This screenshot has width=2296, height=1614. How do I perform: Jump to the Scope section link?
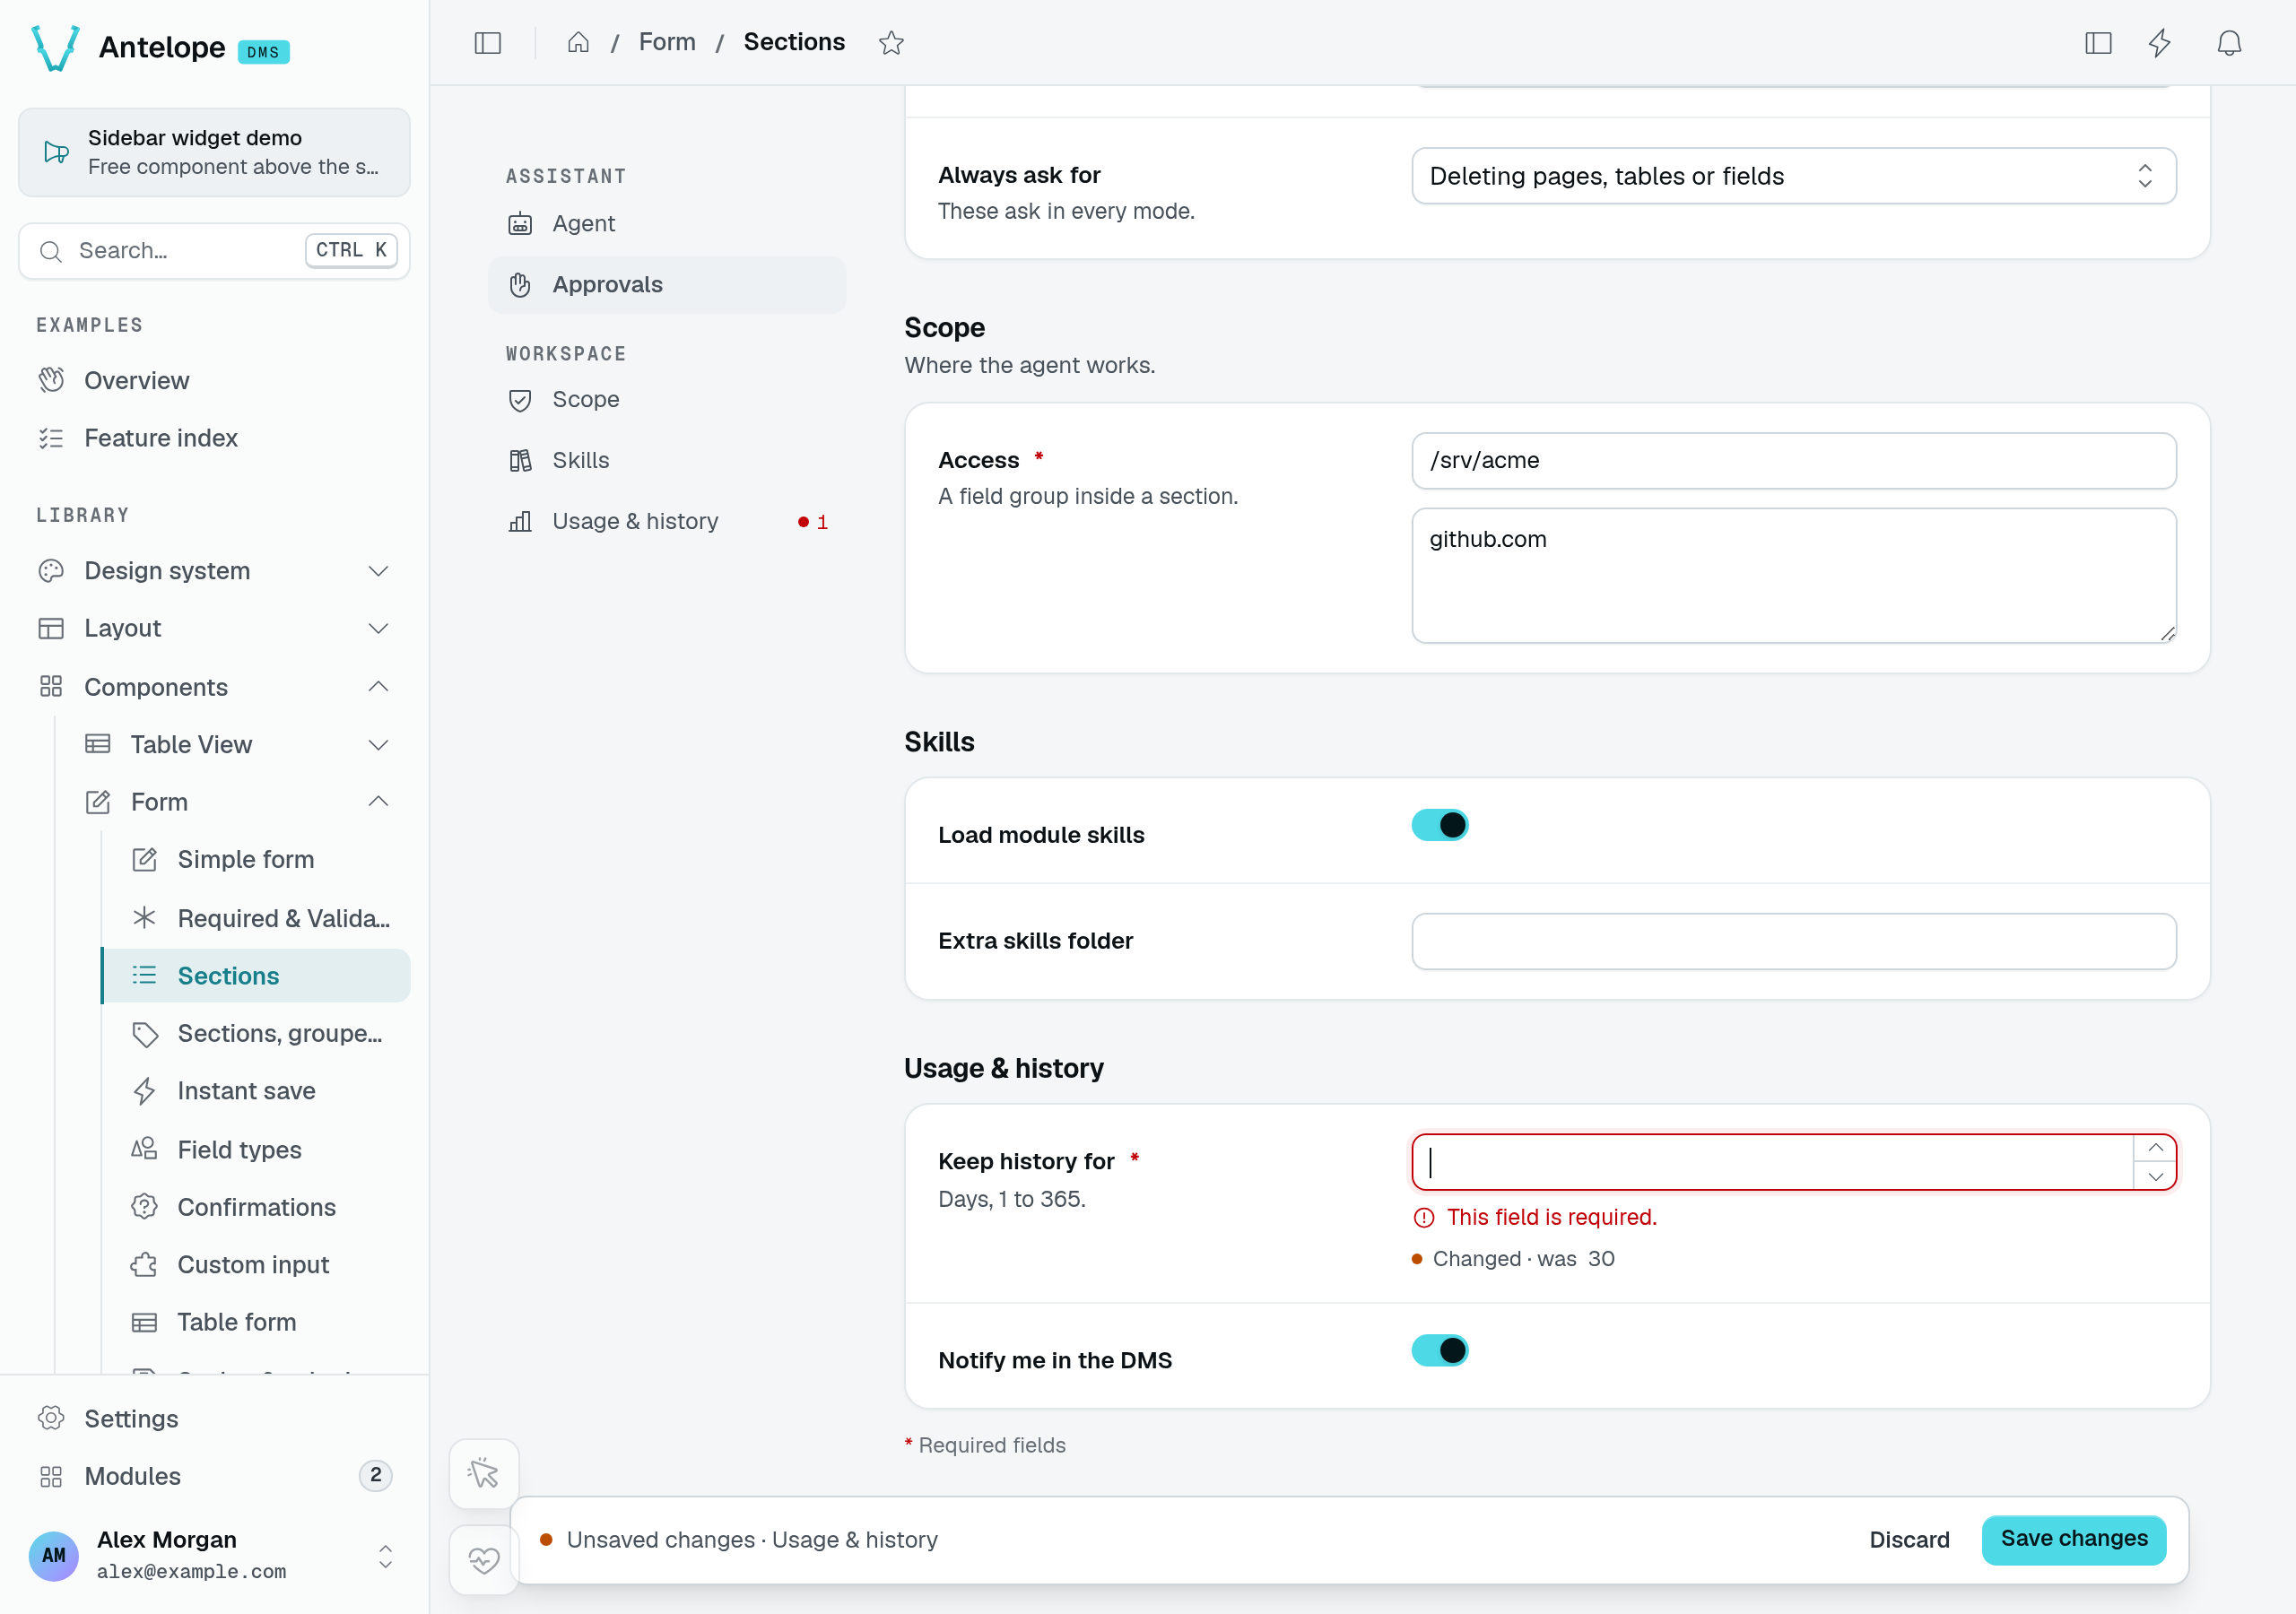[666, 399]
